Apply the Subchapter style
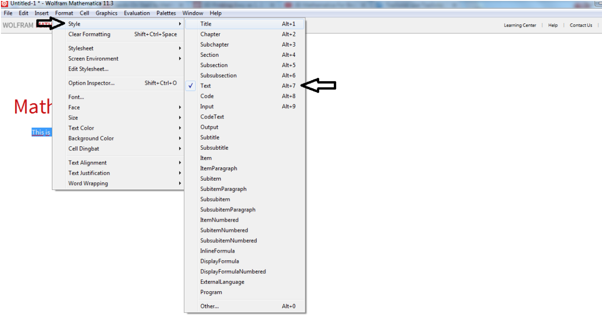The image size is (602, 323). coord(245,45)
